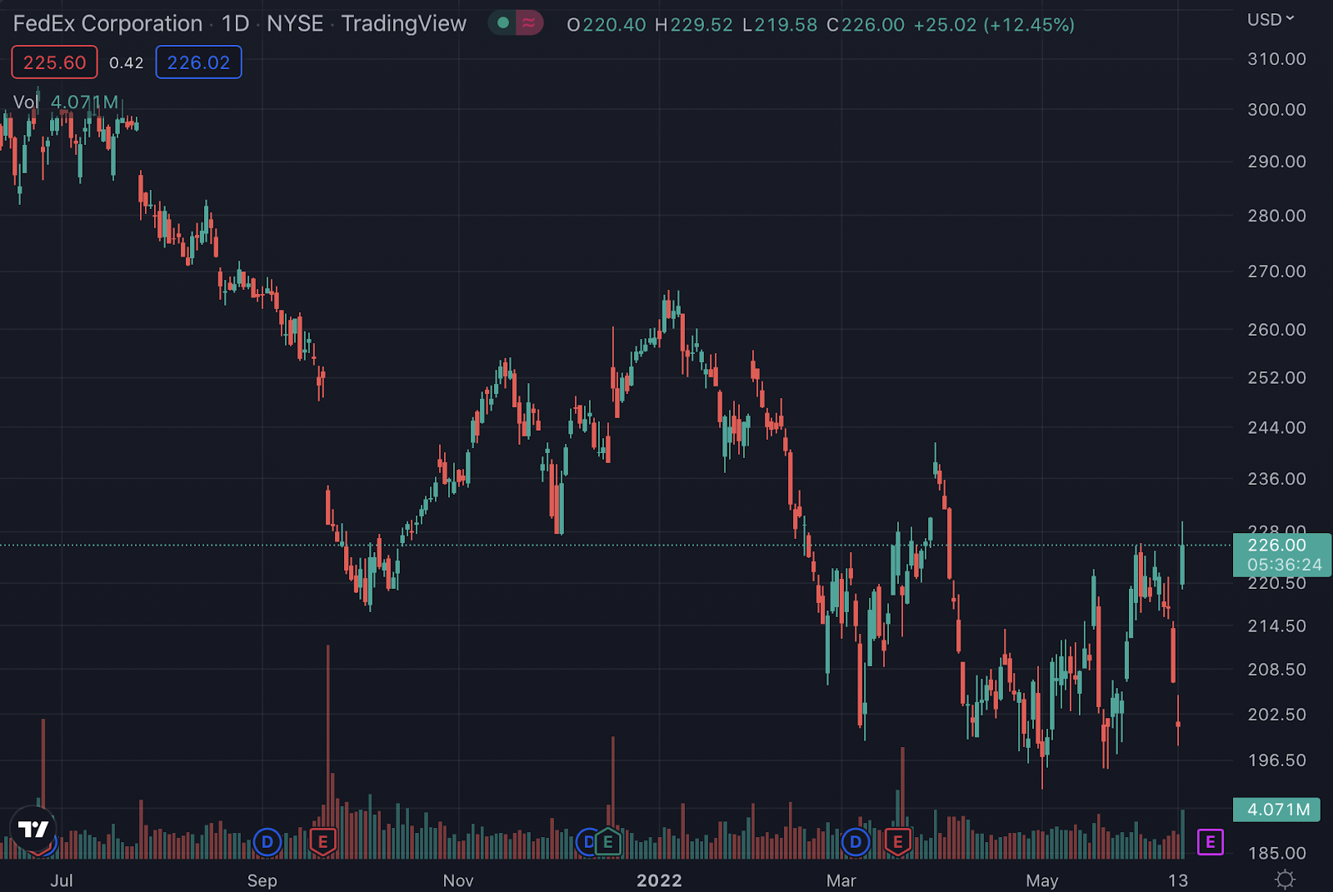Click the 4.071M volume label on axis
Screen dimensions: 1333x892
tap(1276, 810)
